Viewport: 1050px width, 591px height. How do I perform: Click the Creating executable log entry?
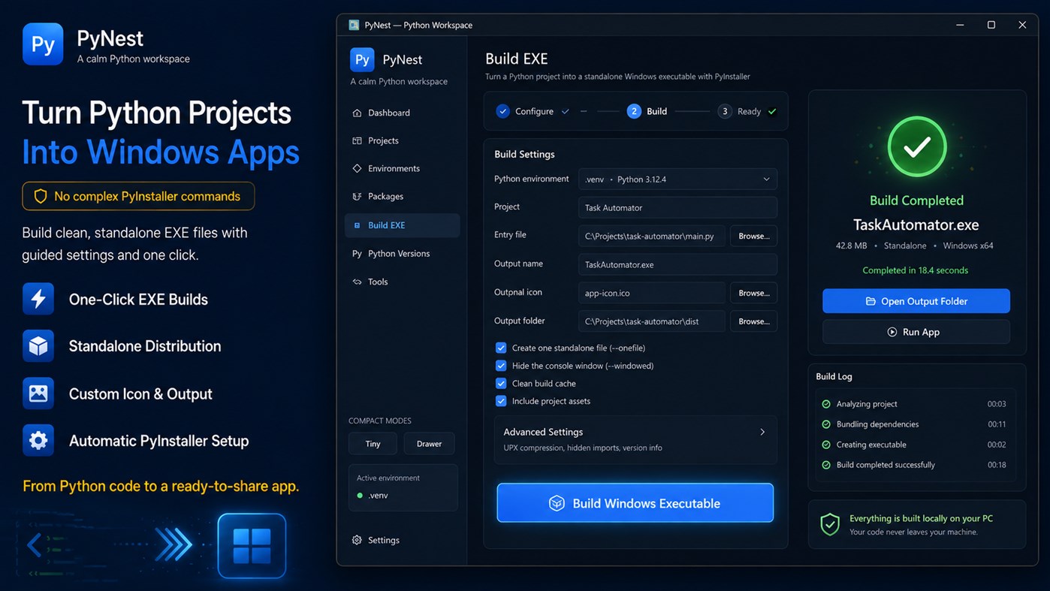pos(914,445)
